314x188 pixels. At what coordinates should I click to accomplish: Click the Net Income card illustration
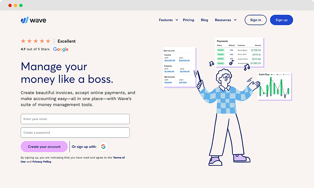[x=179, y=67]
